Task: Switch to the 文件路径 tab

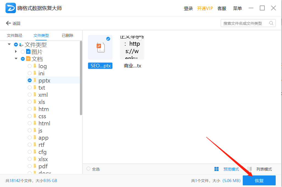Action: pos(15,35)
